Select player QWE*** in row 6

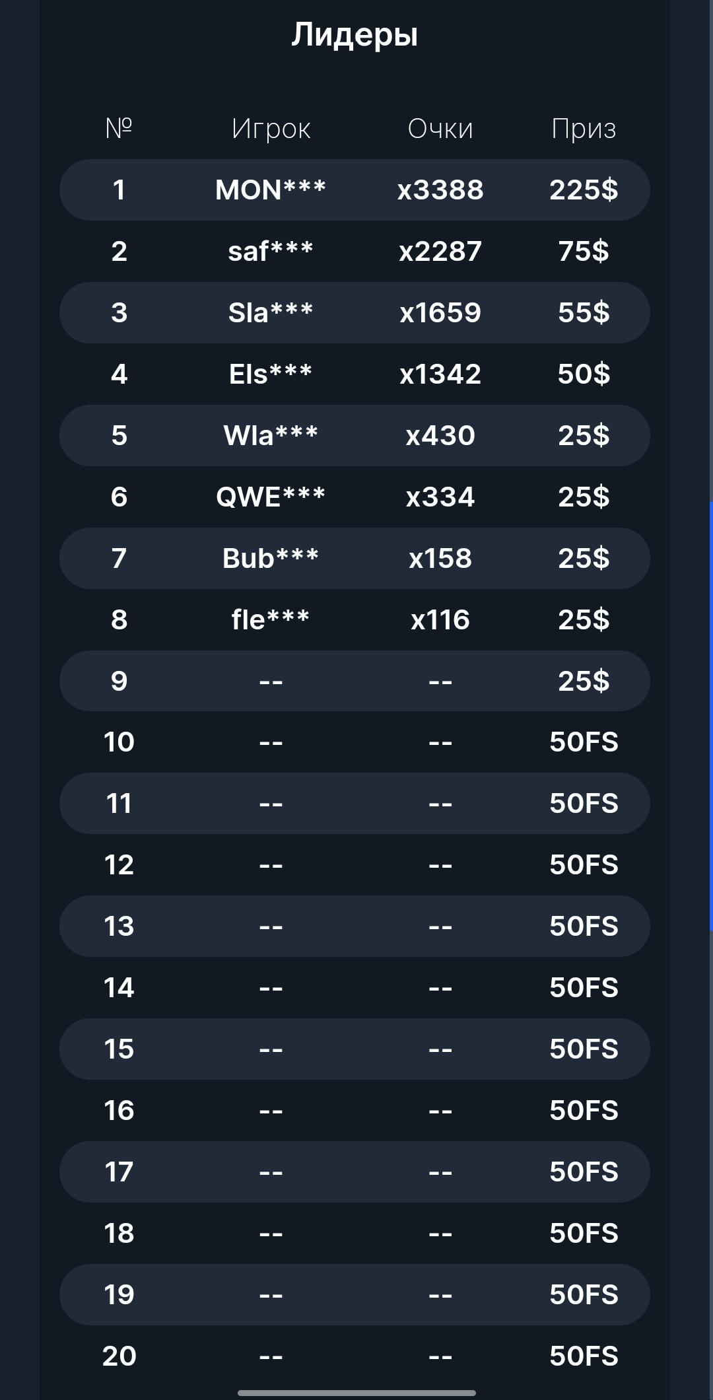click(271, 497)
